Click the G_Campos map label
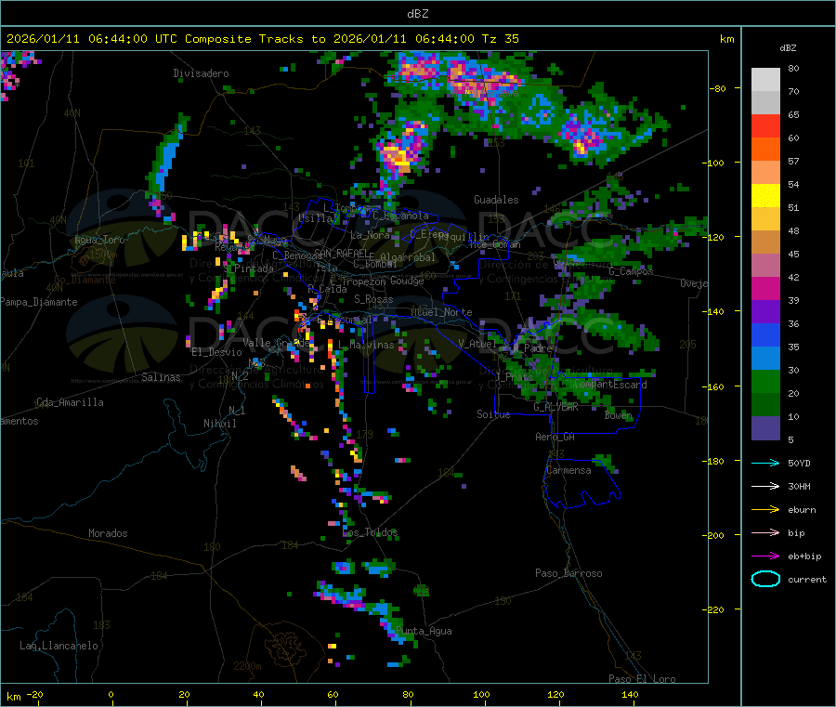Viewport: 836px width, 707px height. point(631,271)
